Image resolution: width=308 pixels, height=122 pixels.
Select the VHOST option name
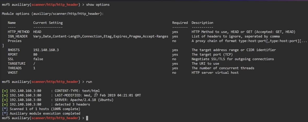click(x=13, y=73)
